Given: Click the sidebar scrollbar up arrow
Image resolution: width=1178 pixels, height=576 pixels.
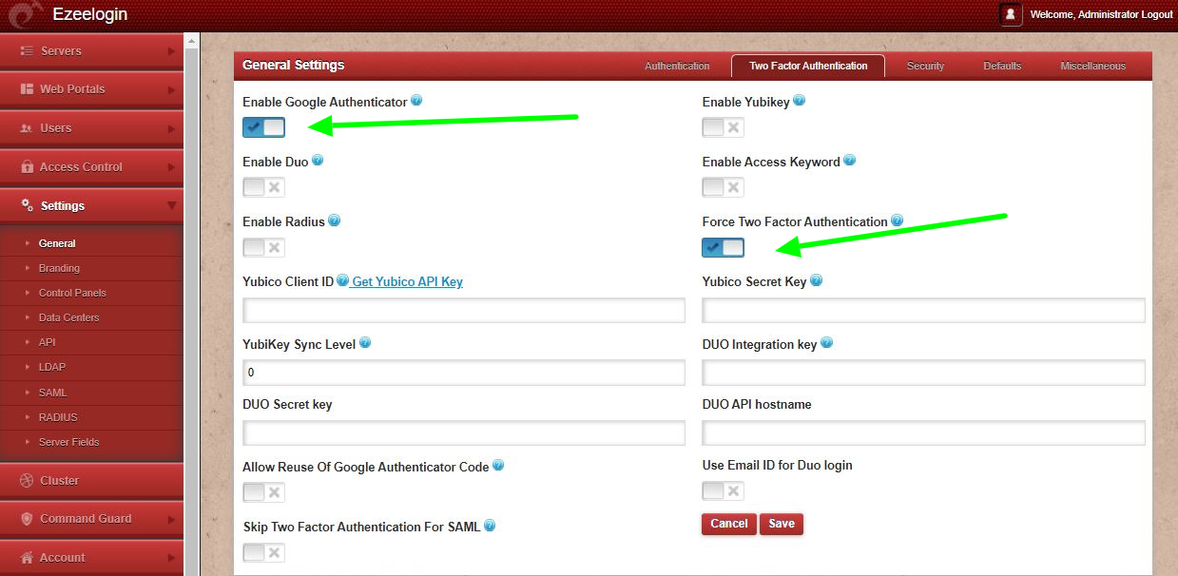Looking at the screenshot, I should 191,41.
